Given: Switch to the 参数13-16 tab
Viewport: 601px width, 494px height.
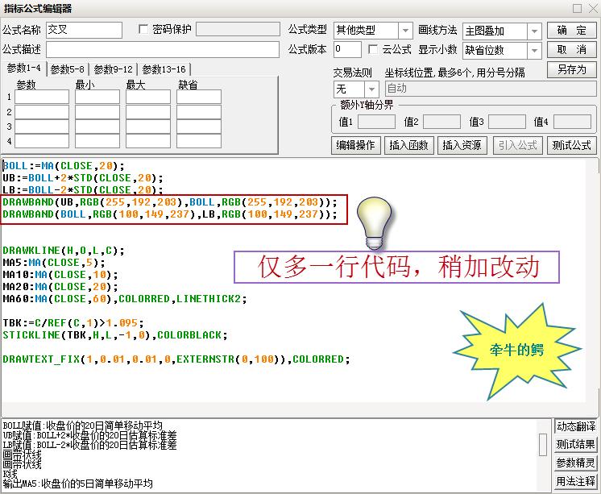Looking at the screenshot, I should pos(164,69).
